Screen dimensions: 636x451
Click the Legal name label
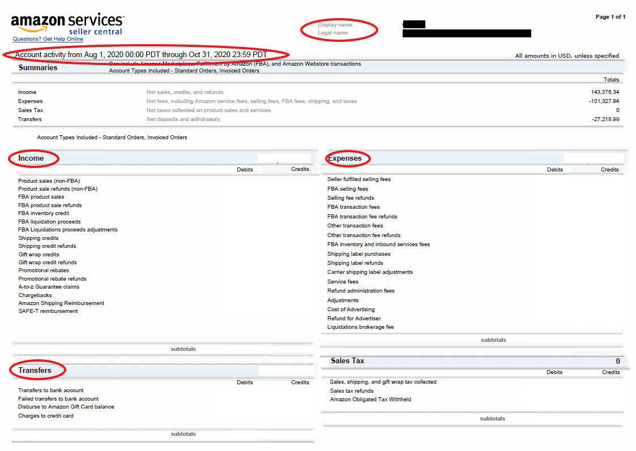[333, 33]
